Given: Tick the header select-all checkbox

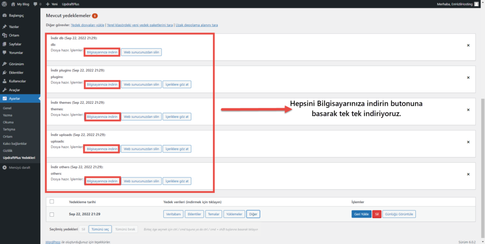Looking at the screenshot, I should pos(52,202).
